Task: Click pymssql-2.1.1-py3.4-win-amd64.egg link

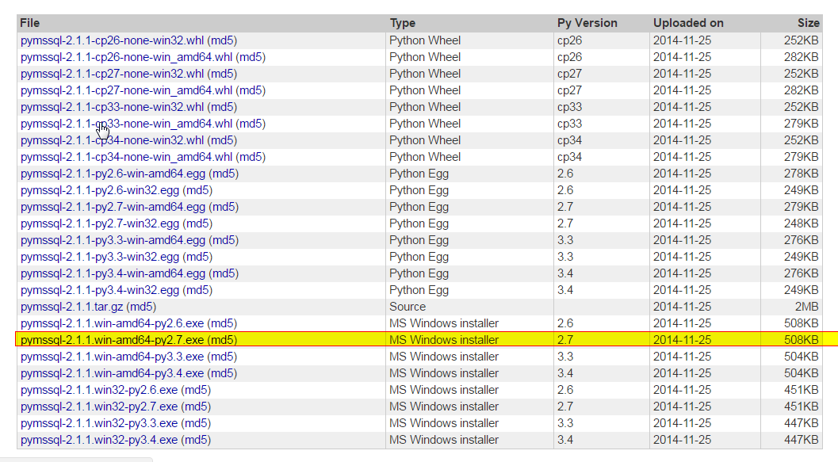Action: coord(113,273)
